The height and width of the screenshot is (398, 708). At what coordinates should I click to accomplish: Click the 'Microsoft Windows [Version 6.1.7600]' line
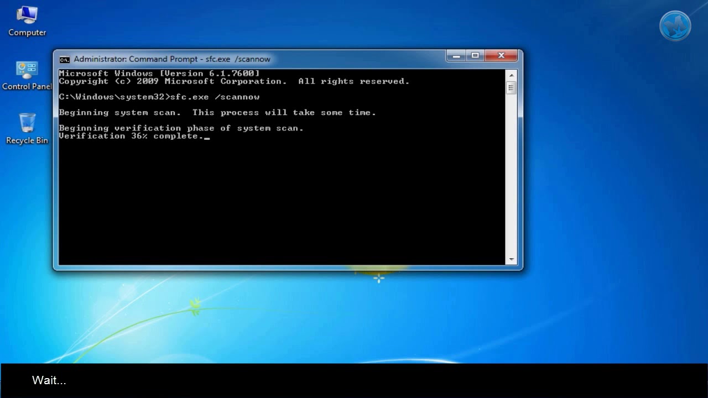(x=159, y=74)
